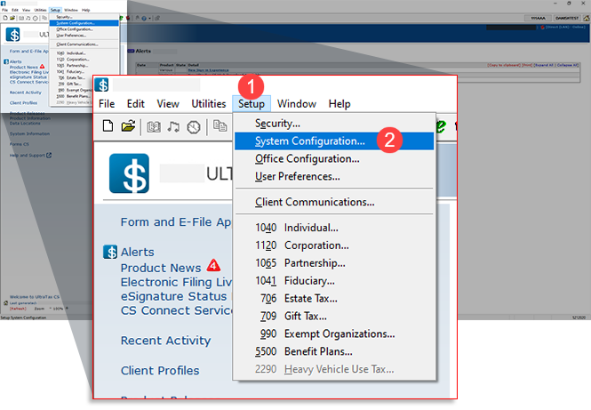
Task: Open Window menu in enlarged menu bar
Action: click(297, 104)
